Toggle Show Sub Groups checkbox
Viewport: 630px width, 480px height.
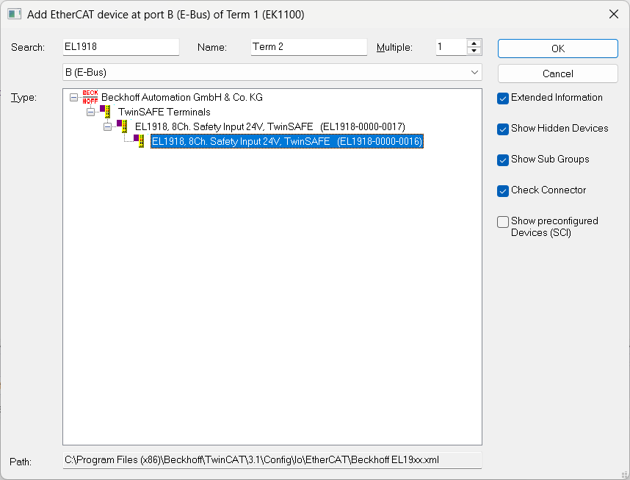503,160
